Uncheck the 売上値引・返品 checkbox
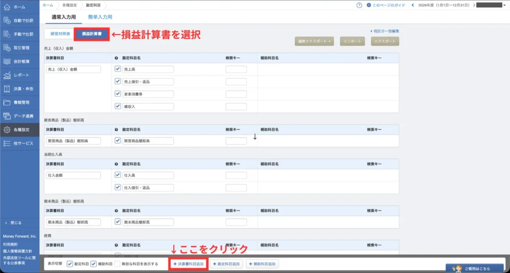This screenshot has height=273, width=510. click(118, 81)
